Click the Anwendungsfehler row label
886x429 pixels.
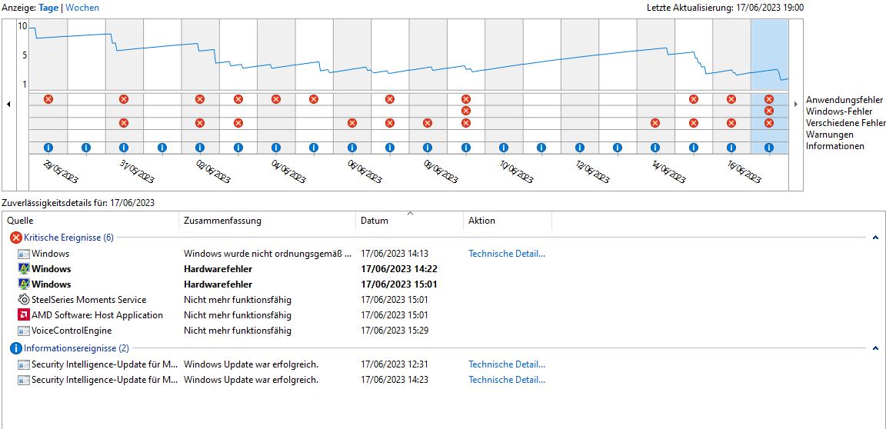[x=844, y=100]
